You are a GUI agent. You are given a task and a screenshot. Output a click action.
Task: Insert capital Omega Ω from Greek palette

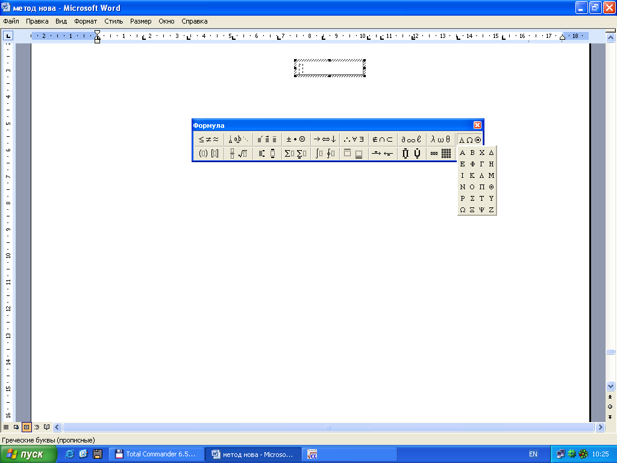[x=463, y=209]
